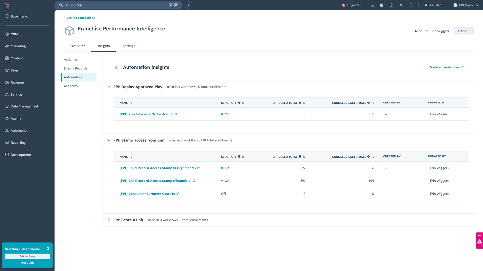Open the help question mark icon

click(x=391, y=5)
